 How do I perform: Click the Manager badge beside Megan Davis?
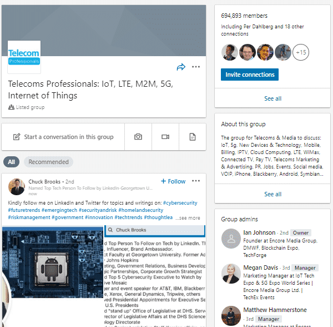coord(305,268)
